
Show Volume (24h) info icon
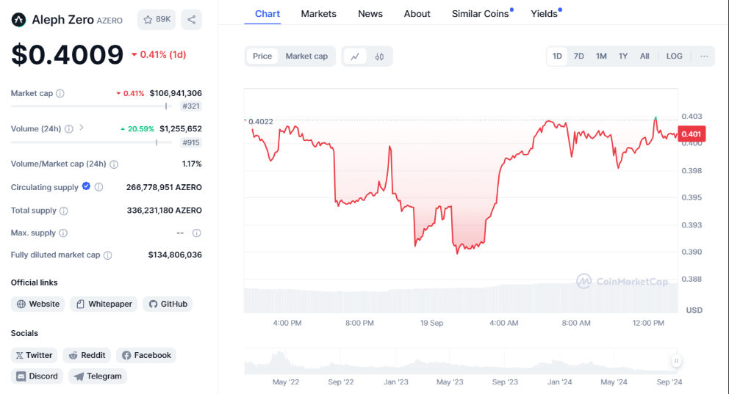coord(69,129)
